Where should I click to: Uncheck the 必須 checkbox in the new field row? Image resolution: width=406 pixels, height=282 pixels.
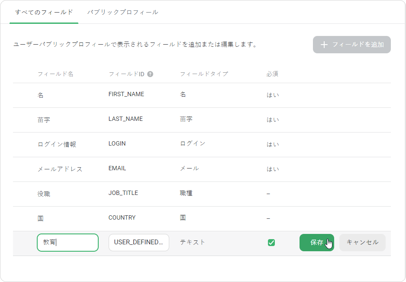(271, 243)
